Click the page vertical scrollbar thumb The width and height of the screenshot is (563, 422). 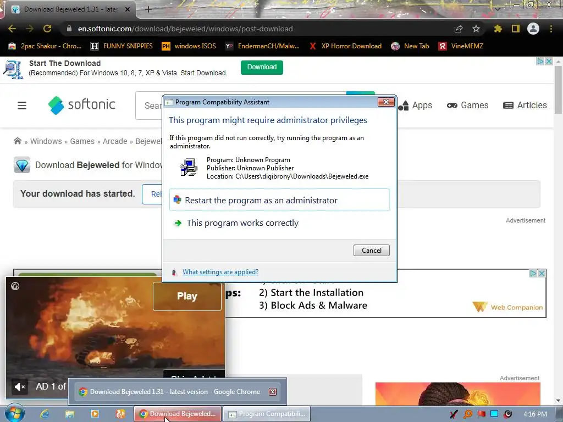tap(559, 90)
